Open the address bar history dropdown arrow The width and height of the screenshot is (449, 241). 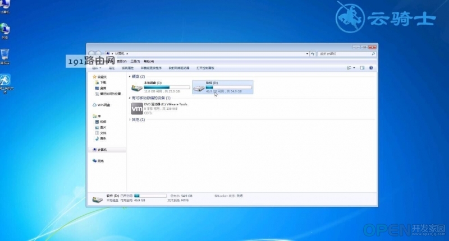point(307,54)
